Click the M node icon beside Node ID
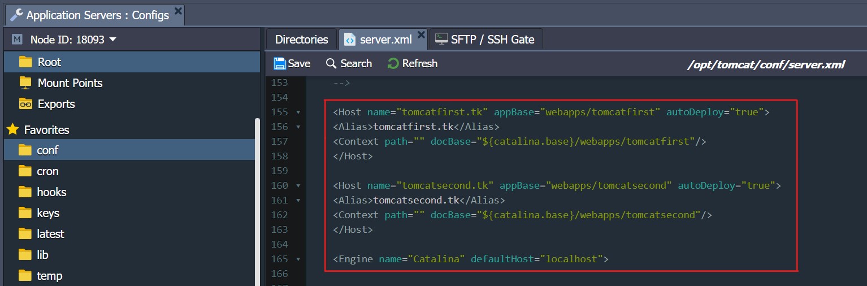The image size is (867, 286). pos(18,40)
